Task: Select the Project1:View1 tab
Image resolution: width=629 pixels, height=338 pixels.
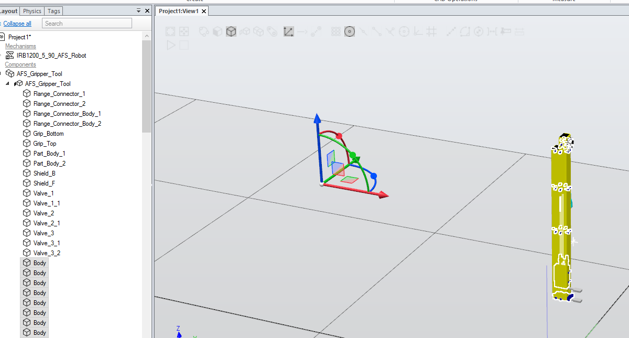Action: [x=179, y=11]
